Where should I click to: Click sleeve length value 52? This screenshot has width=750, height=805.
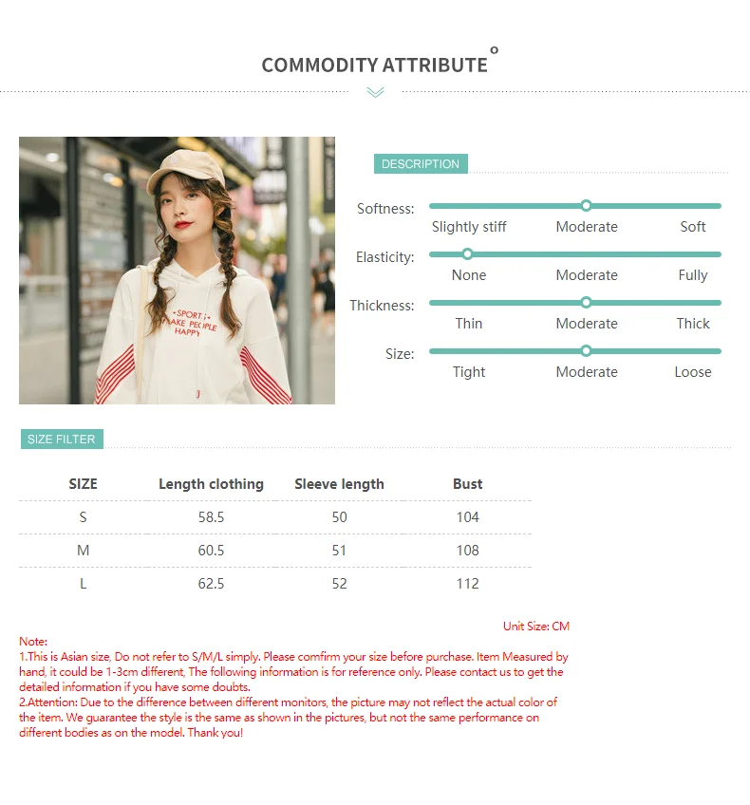tap(339, 584)
